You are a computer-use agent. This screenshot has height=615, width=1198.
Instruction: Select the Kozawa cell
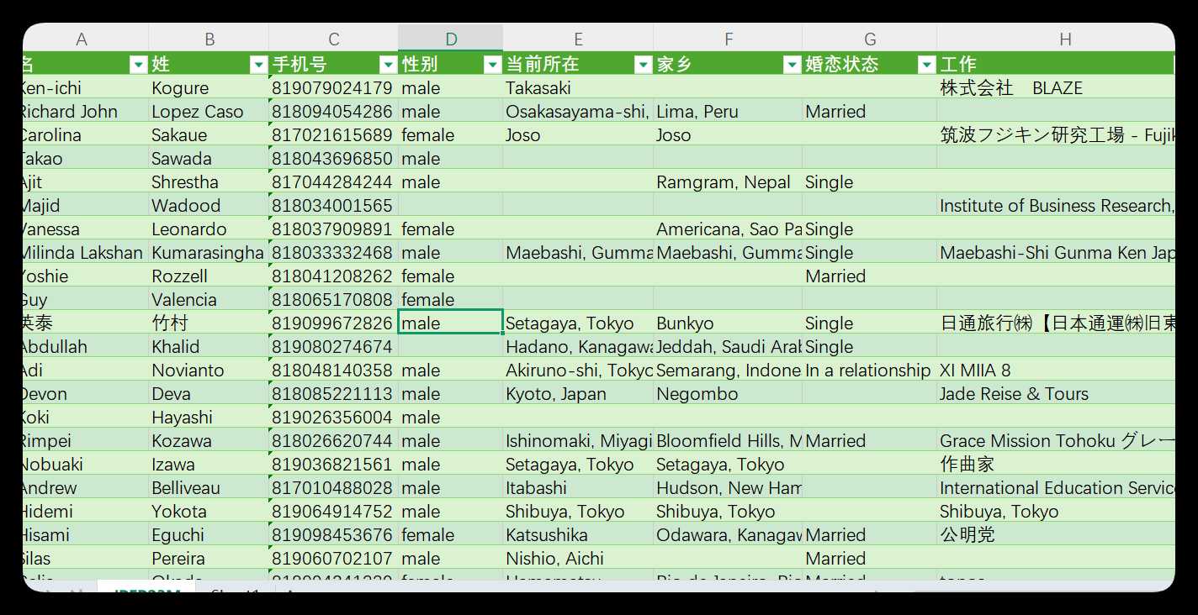209,440
